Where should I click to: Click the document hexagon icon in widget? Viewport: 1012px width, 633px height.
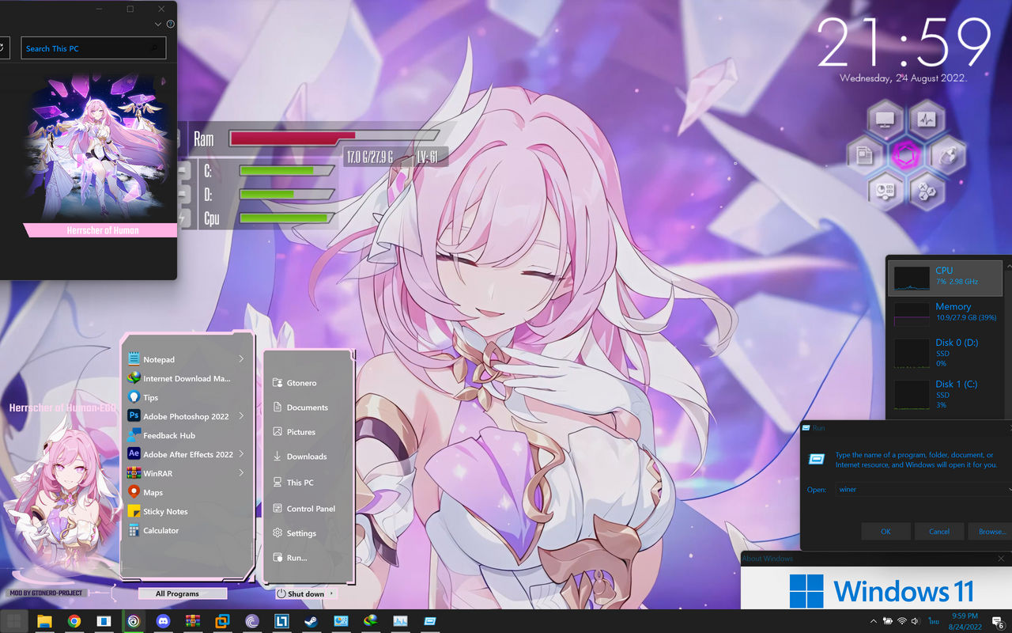[864, 156]
